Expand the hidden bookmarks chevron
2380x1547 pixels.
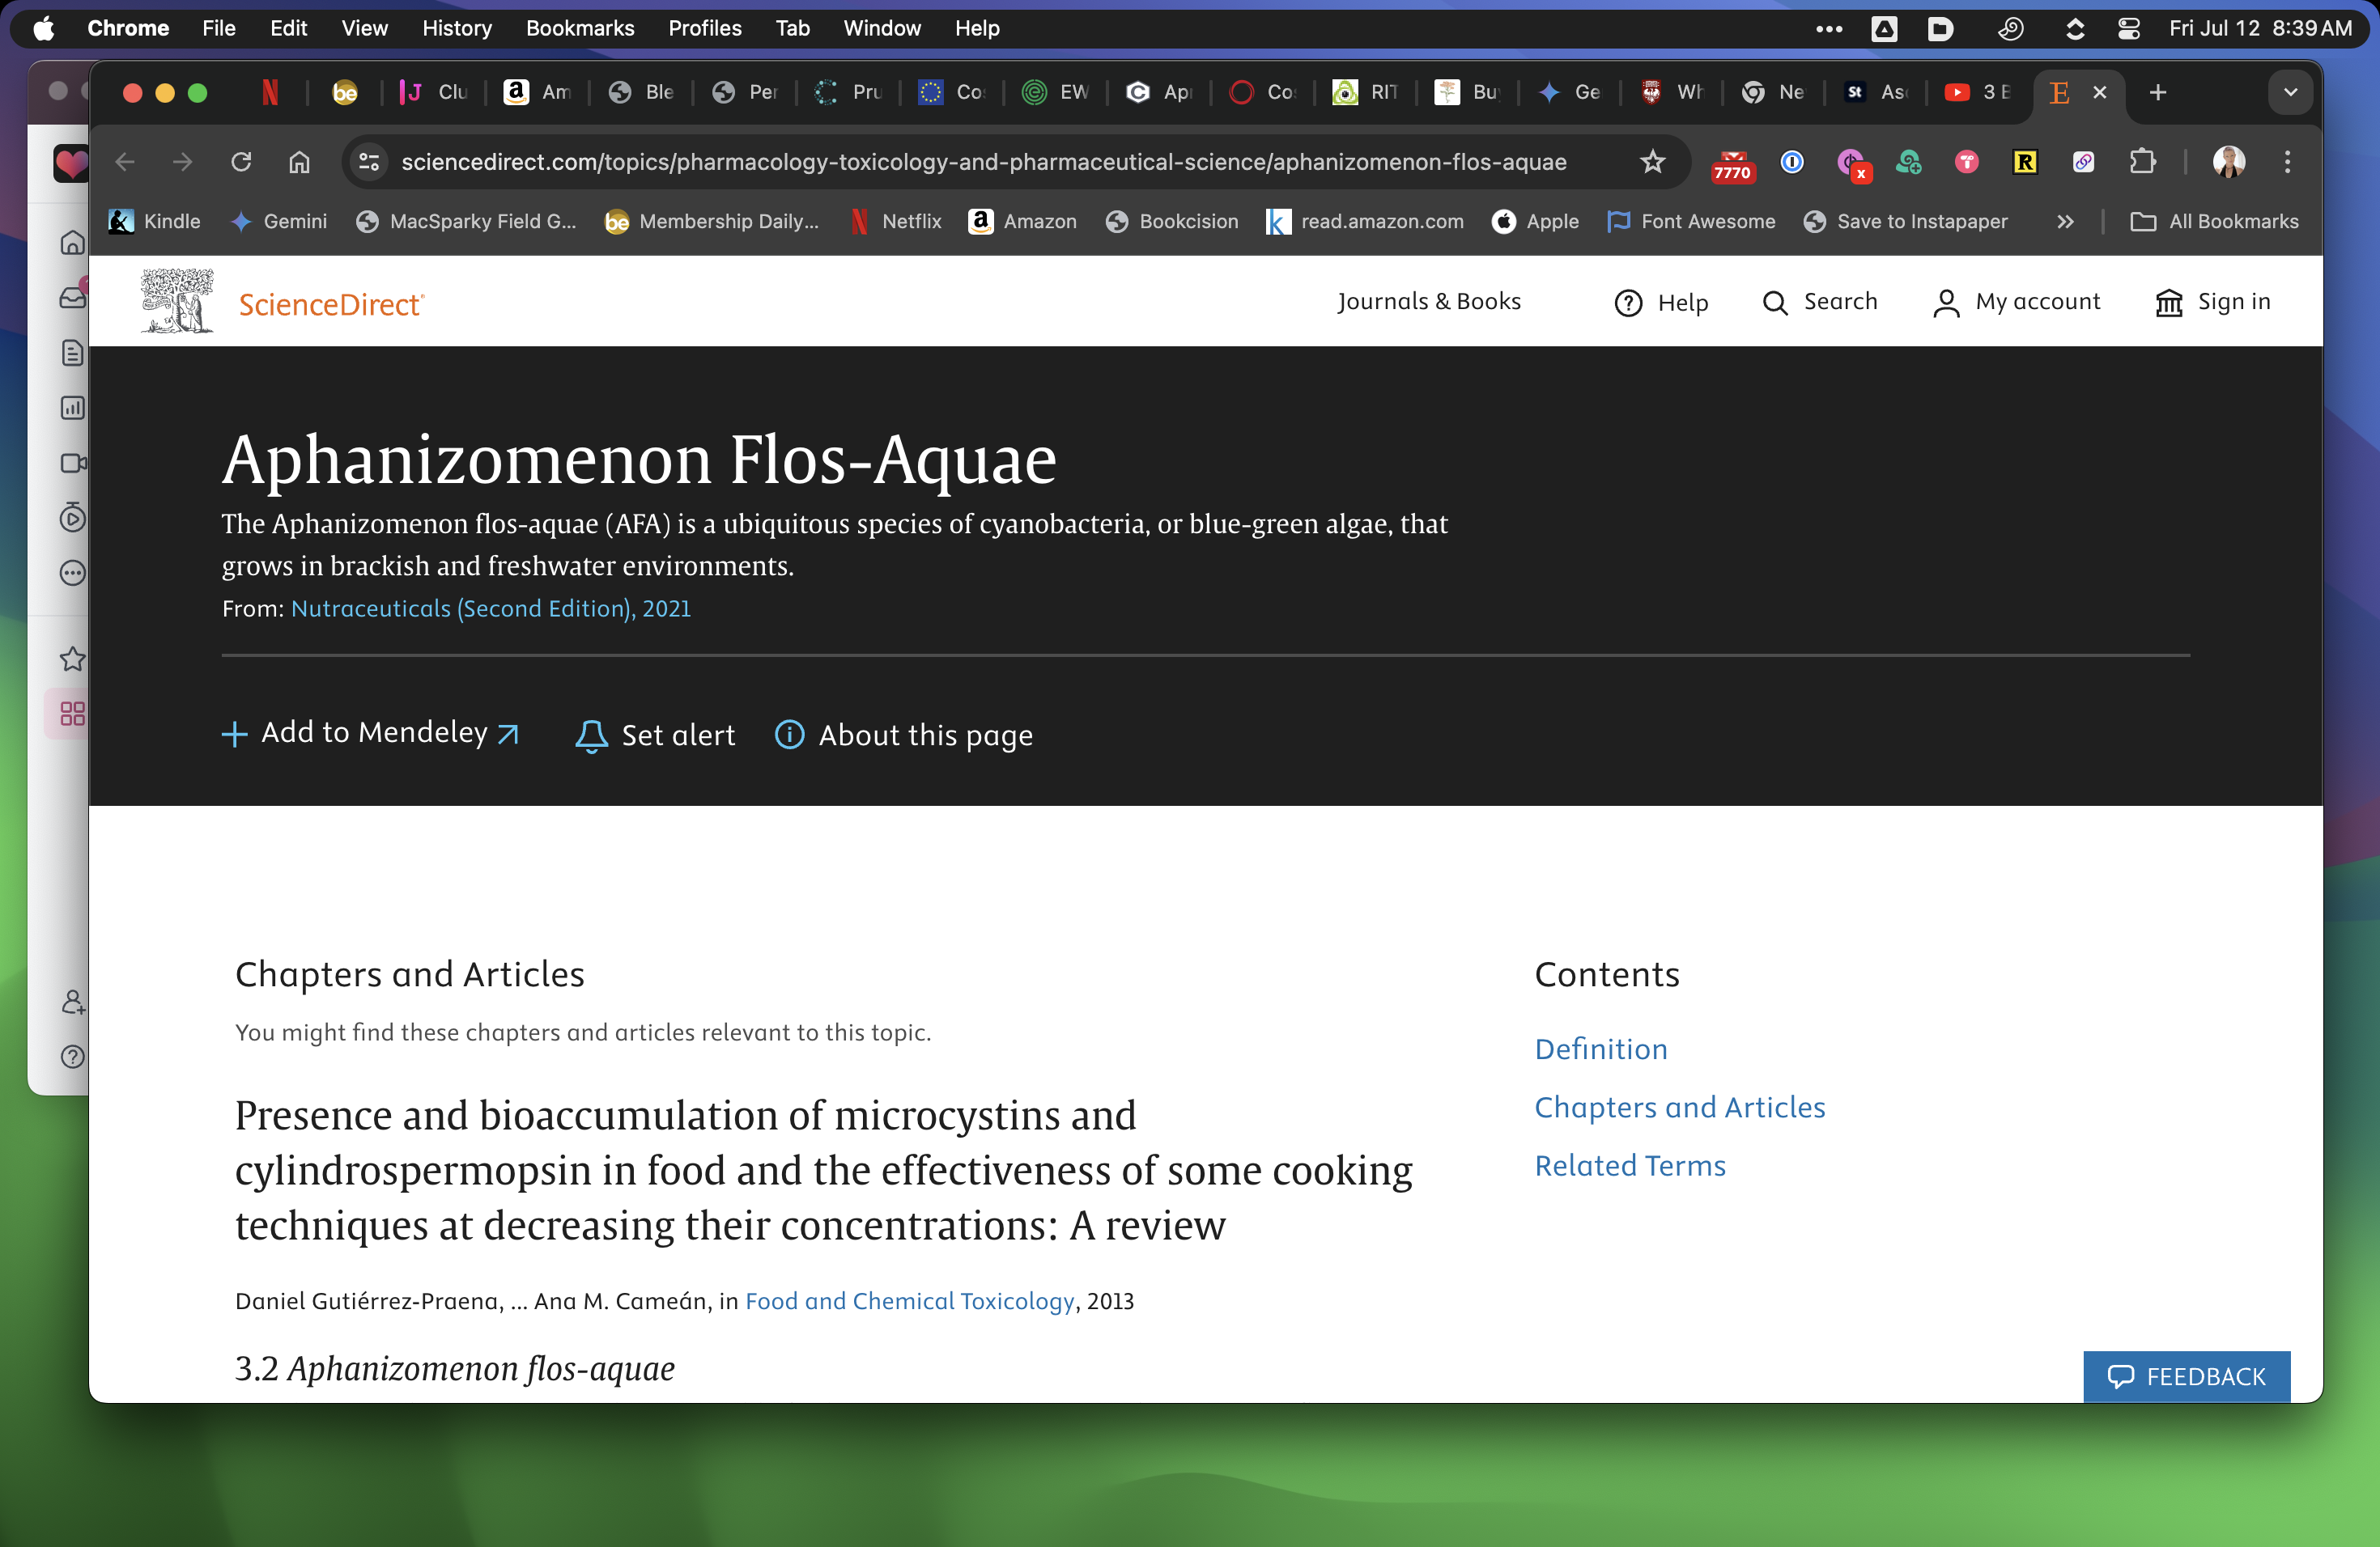(2065, 222)
